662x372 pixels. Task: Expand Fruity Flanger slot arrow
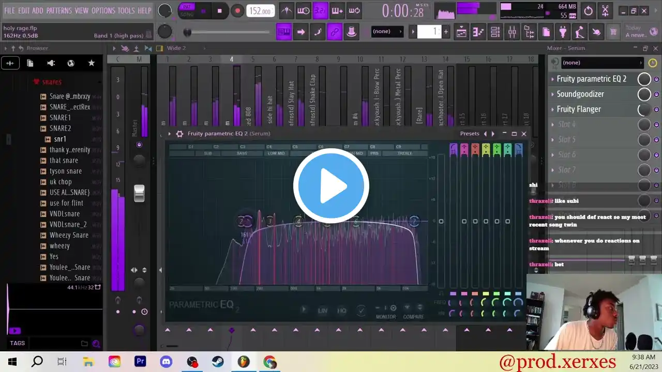[x=552, y=110]
